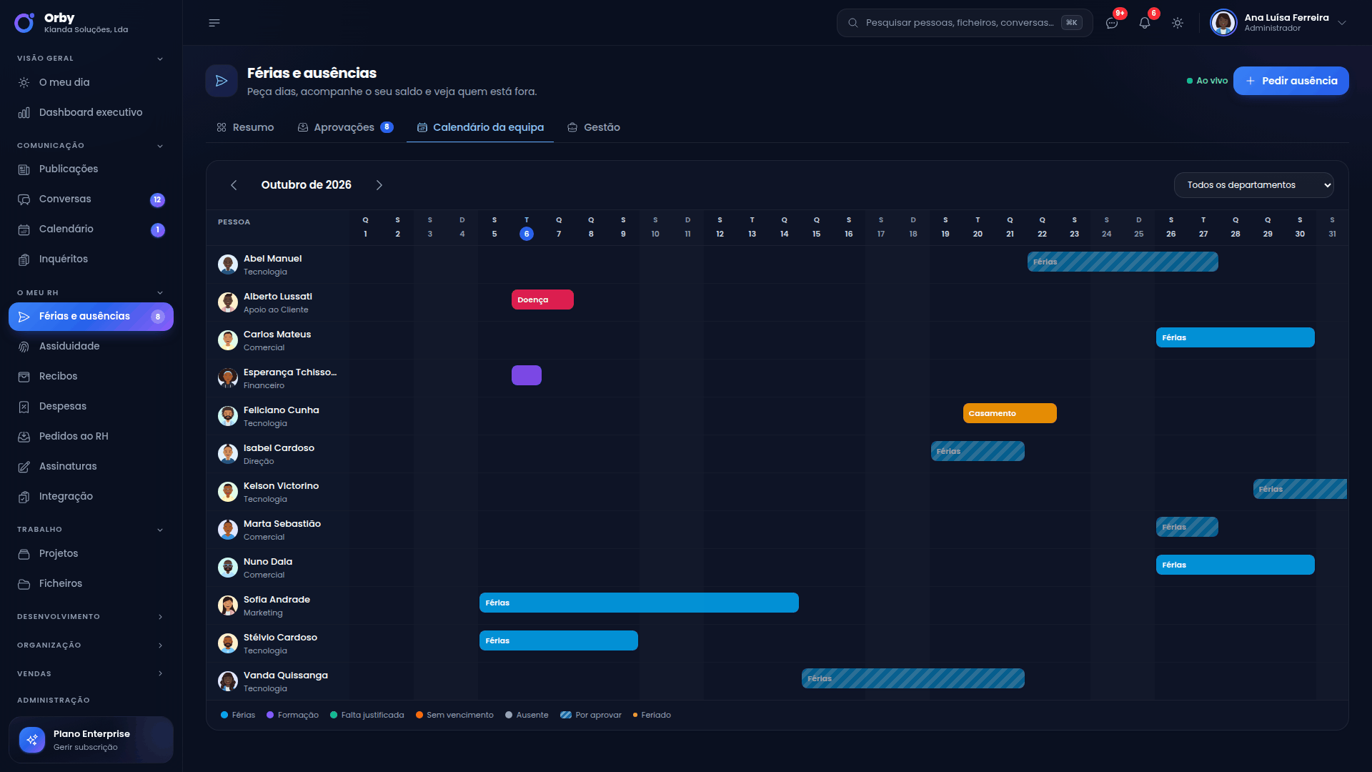
Task: Switch to the Resumo tab
Action: click(x=246, y=127)
